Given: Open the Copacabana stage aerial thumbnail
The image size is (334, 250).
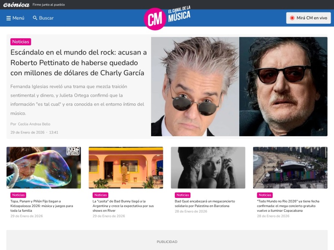Looking at the screenshot, I should [x=290, y=167].
